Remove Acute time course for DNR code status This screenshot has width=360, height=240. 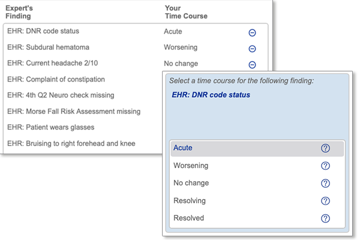[252, 32]
